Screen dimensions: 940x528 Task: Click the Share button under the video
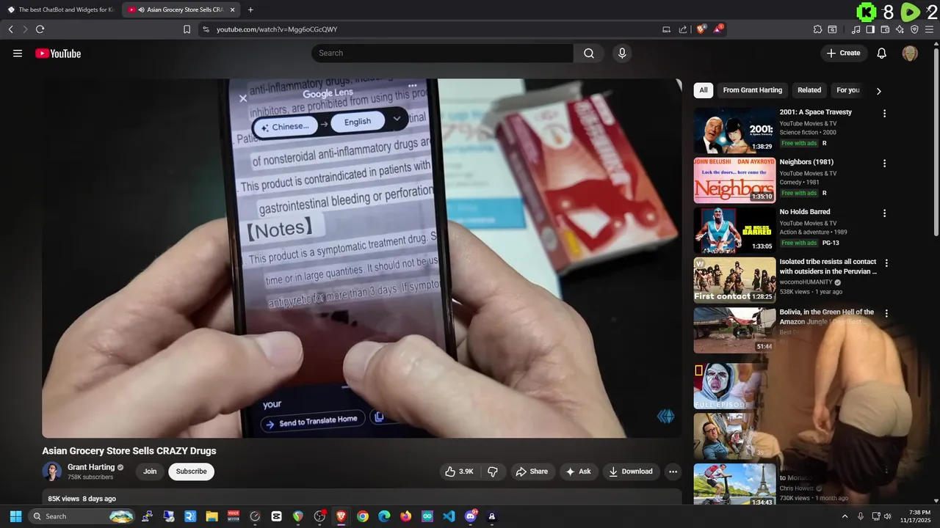click(x=532, y=472)
